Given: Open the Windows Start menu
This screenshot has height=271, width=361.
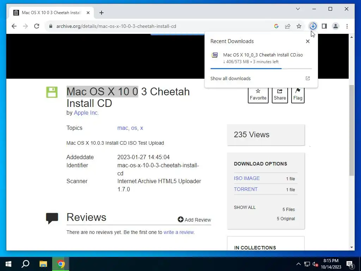Looking at the screenshot, I should (8, 264).
